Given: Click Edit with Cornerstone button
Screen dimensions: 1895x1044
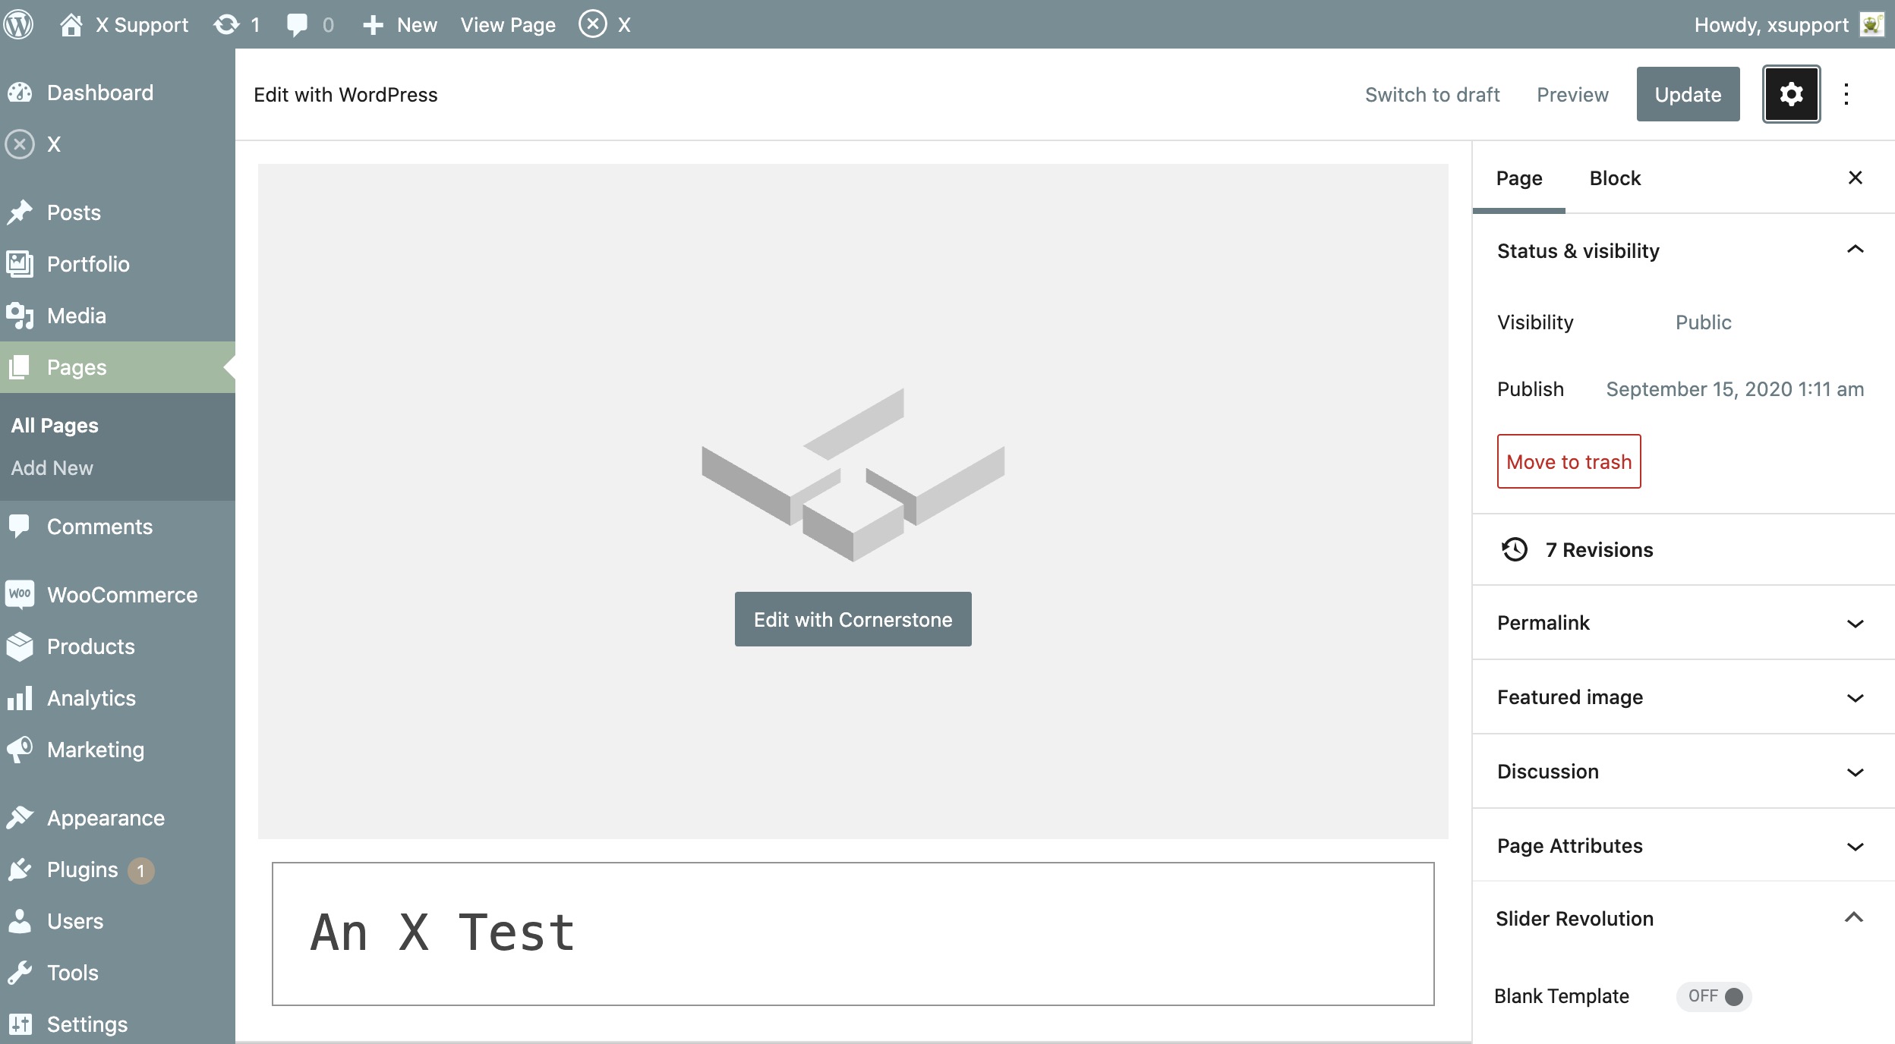Looking at the screenshot, I should (x=853, y=619).
